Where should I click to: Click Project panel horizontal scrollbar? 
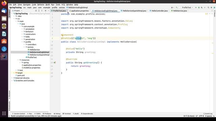30,112
